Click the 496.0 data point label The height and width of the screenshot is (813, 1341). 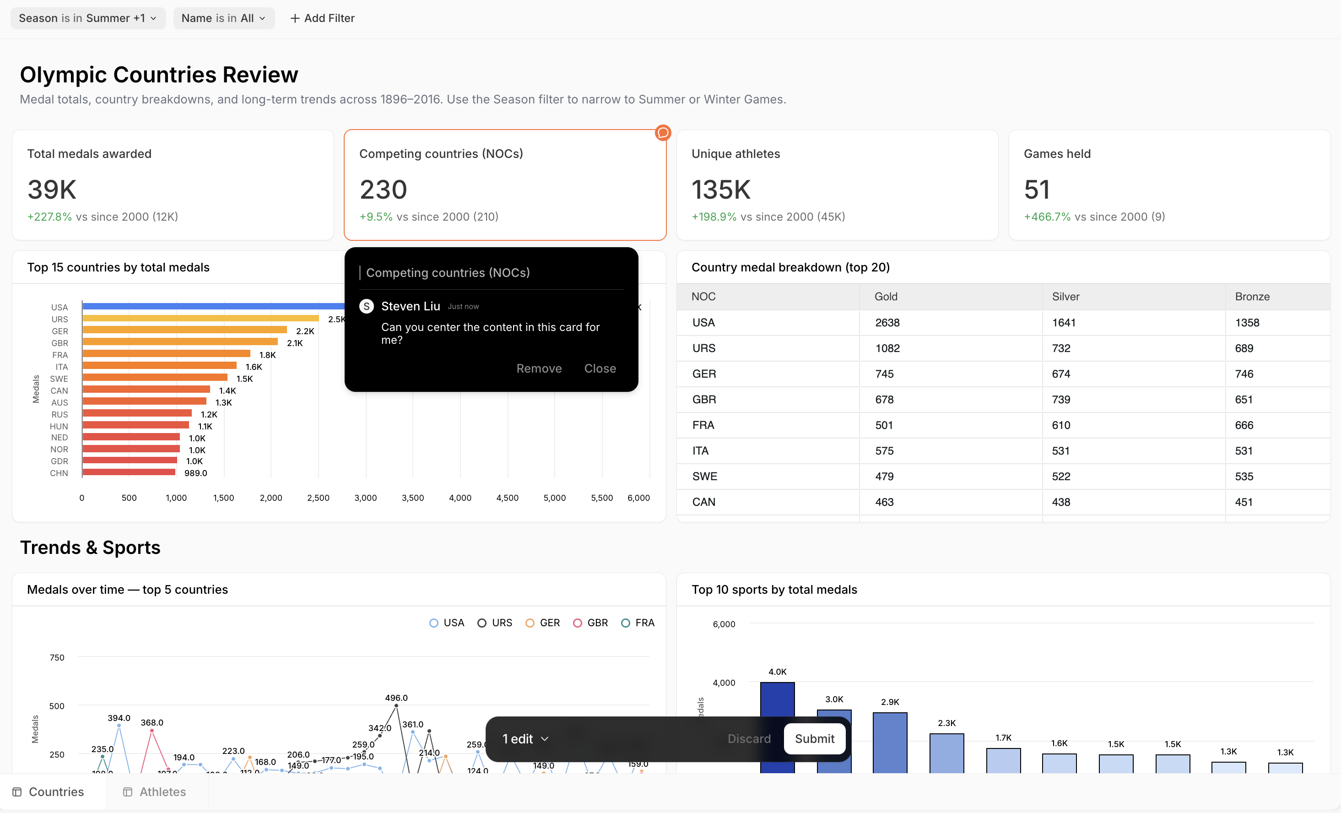396,698
